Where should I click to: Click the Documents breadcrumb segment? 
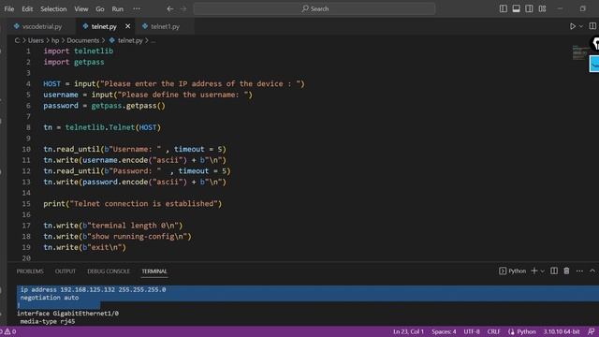tap(83, 40)
